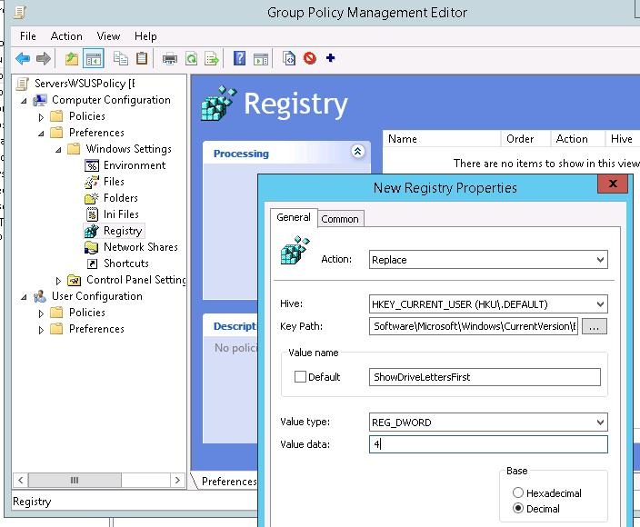Screen dimensions: 640x527
Task: Click the Copy toolbar icon
Action: pos(121,59)
